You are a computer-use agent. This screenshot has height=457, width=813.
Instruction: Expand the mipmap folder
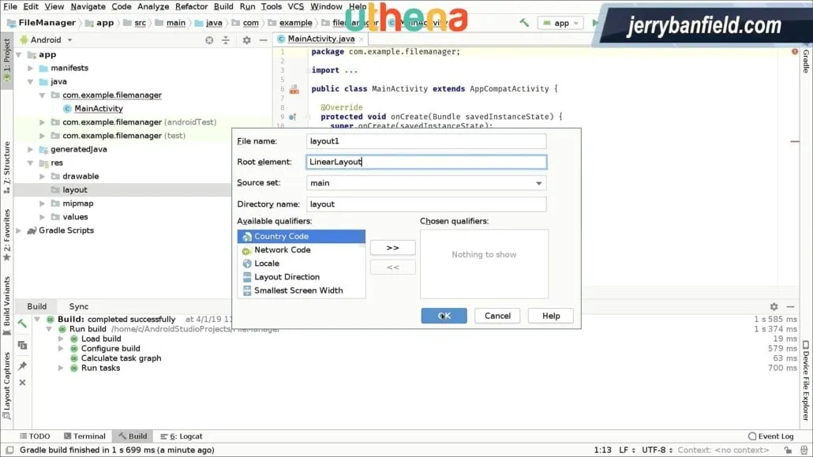[x=43, y=204]
